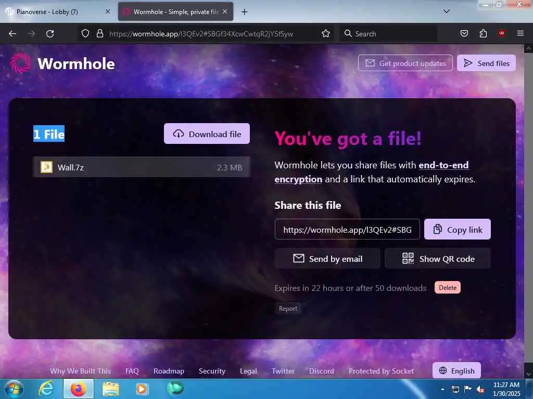Image resolution: width=533 pixels, height=399 pixels.
Task: Open the tracking protection shield icon
Action: tap(85, 33)
